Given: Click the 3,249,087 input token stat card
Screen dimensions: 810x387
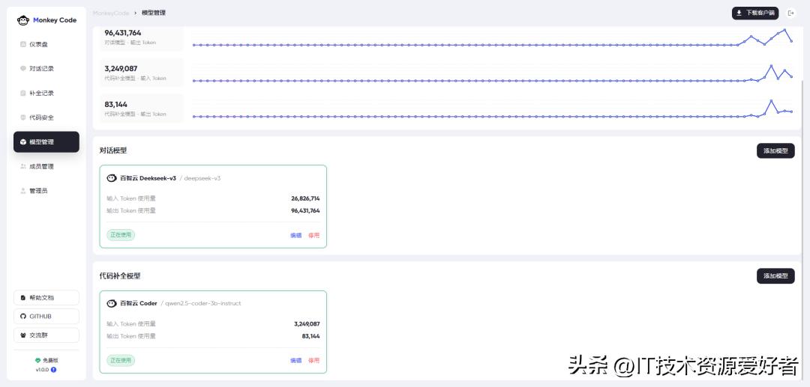Looking at the screenshot, I should pyautogui.click(x=142, y=73).
